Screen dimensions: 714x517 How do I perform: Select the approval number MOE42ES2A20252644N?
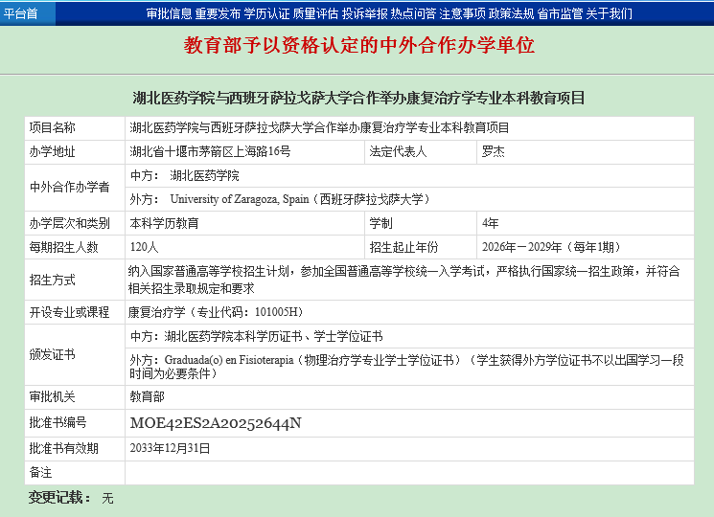[x=216, y=422]
